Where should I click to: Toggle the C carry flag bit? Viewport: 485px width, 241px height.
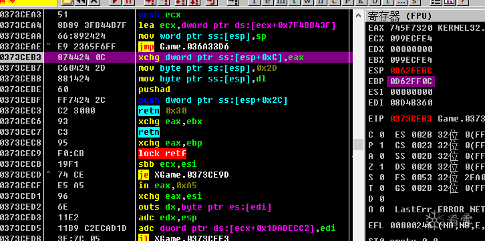382,135
